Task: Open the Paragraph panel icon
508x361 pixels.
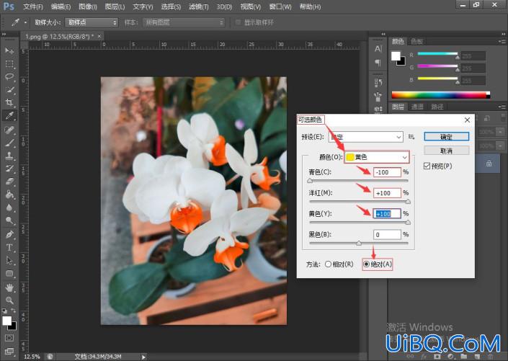Action: [x=378, y=62]
